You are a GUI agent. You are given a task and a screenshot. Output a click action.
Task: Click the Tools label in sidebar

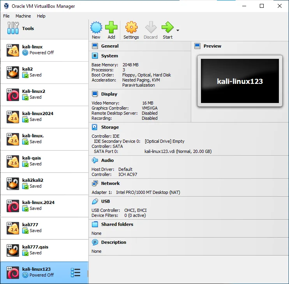pos(28,28)
